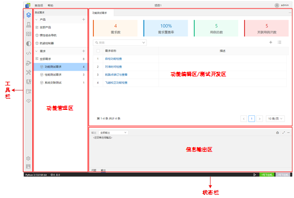Screen dimensions: 294x198
Task: Open the test requirements layers icon in sidebar
Action: (29, 15)
